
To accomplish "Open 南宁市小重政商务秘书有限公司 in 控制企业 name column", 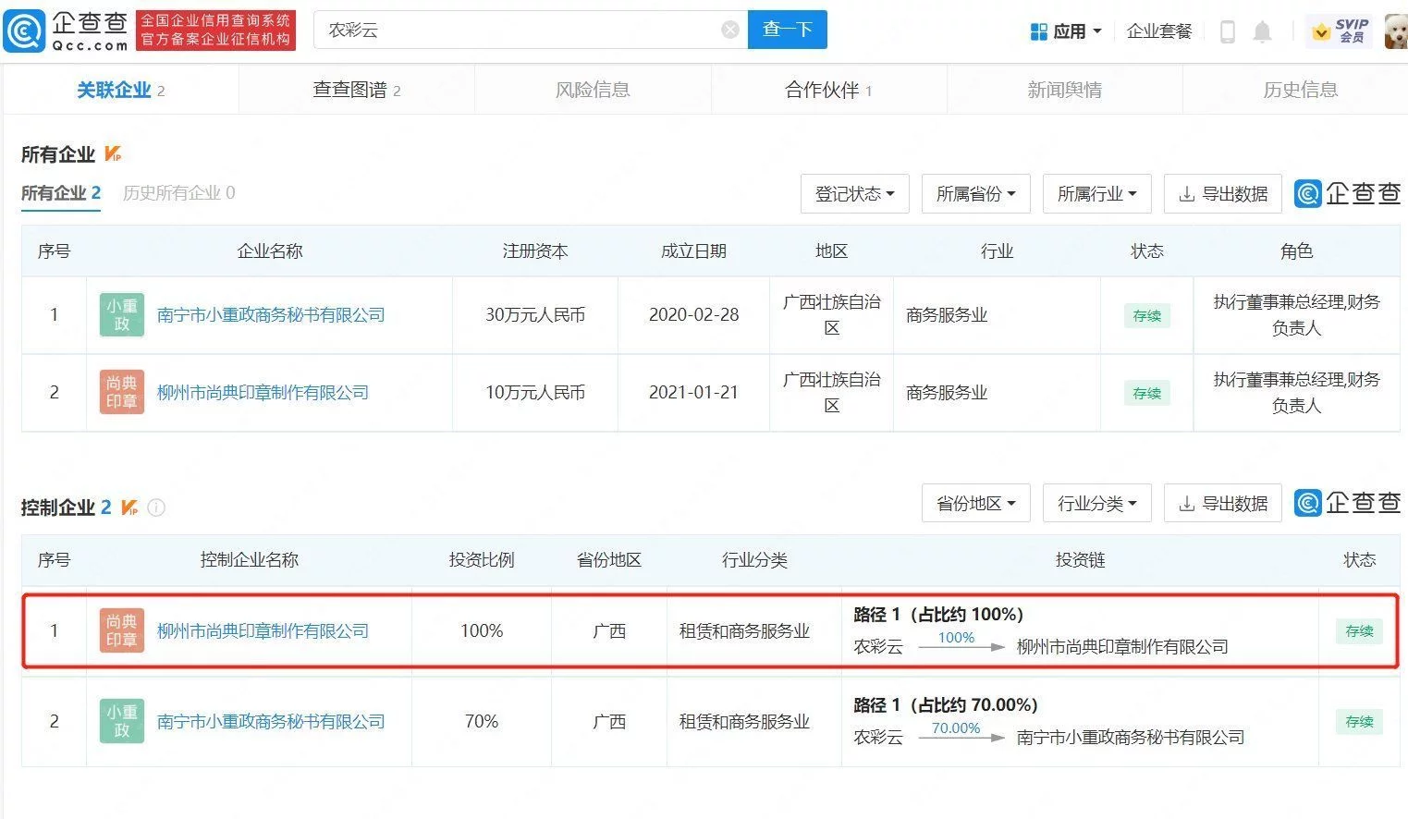I will coord(271,722).
